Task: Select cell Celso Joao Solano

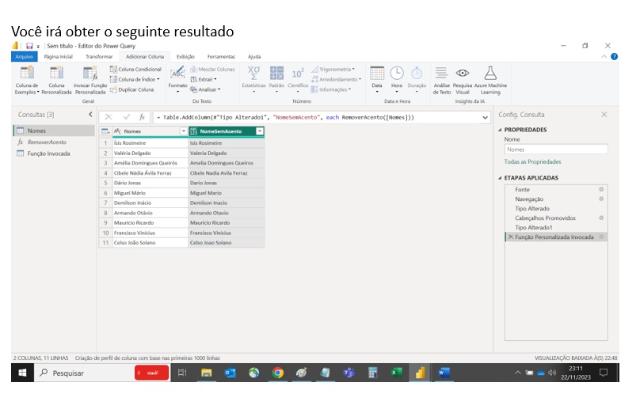Action: tap(227, 243)
